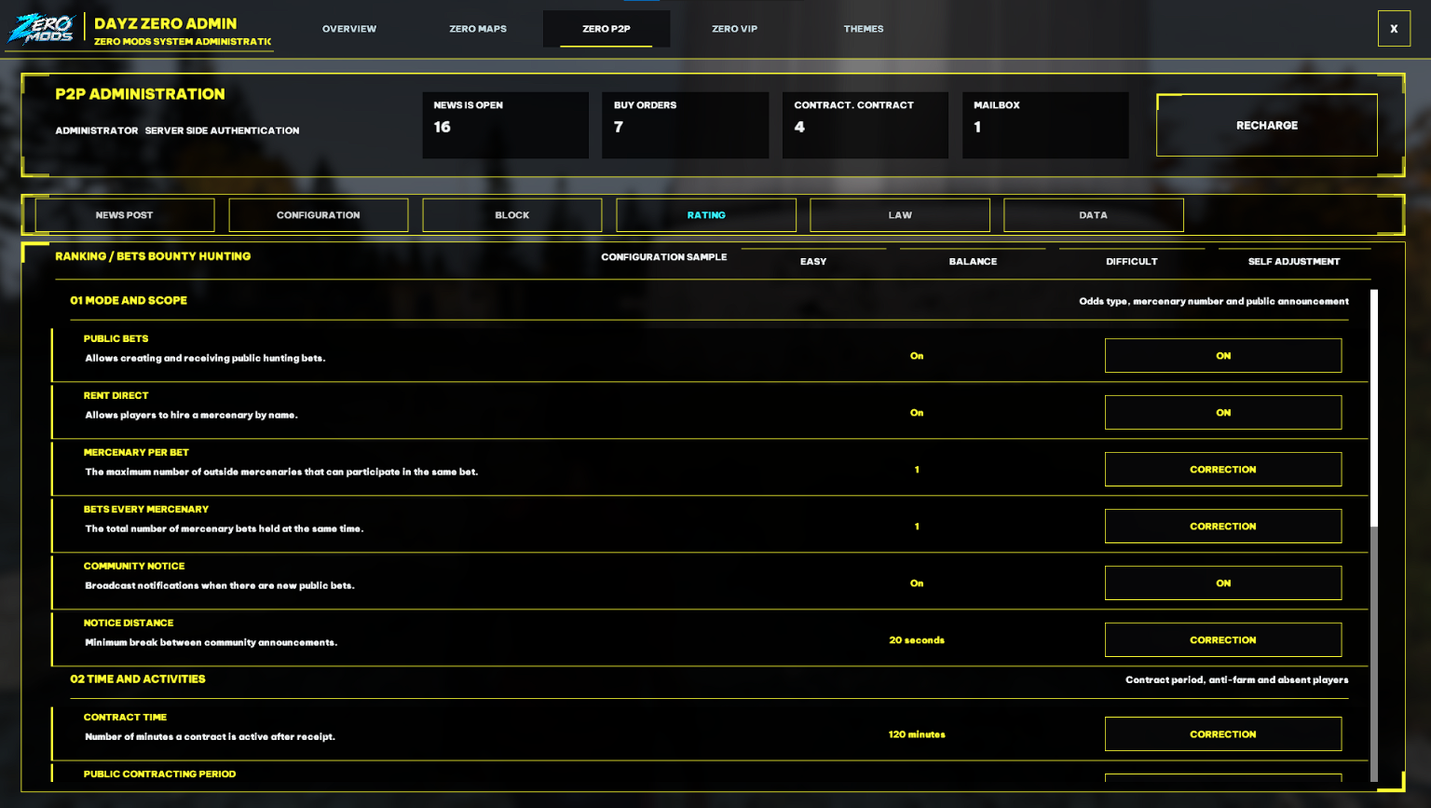Click 'SERVER SIDE AUTHENTICATION' text

click(x=222, y=130)
